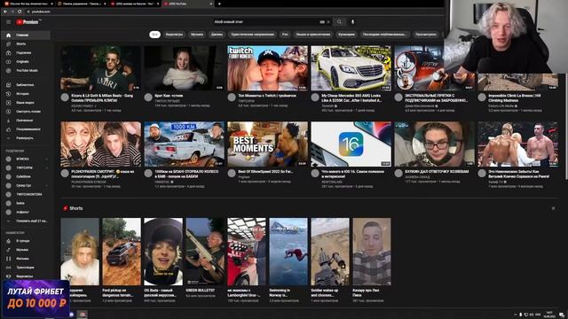The width and height of the screenshot is (568, 319).
Task: Open the boxing match video thumbnail
Action: coord(518,144)
